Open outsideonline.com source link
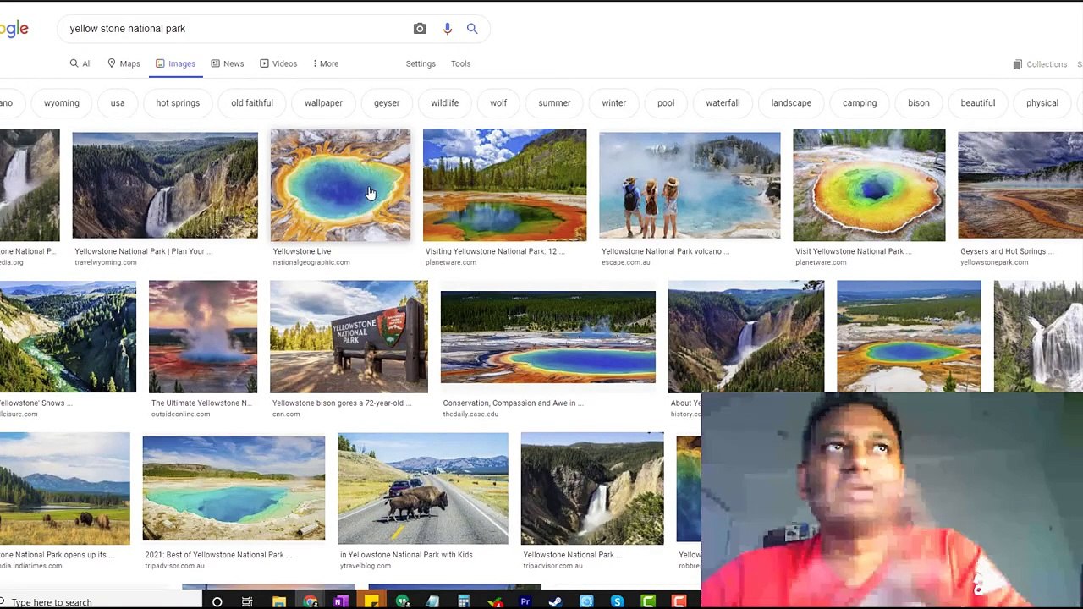Image resolution: width=1083 pixels, height=609 pixels. [x=180, y=414]
